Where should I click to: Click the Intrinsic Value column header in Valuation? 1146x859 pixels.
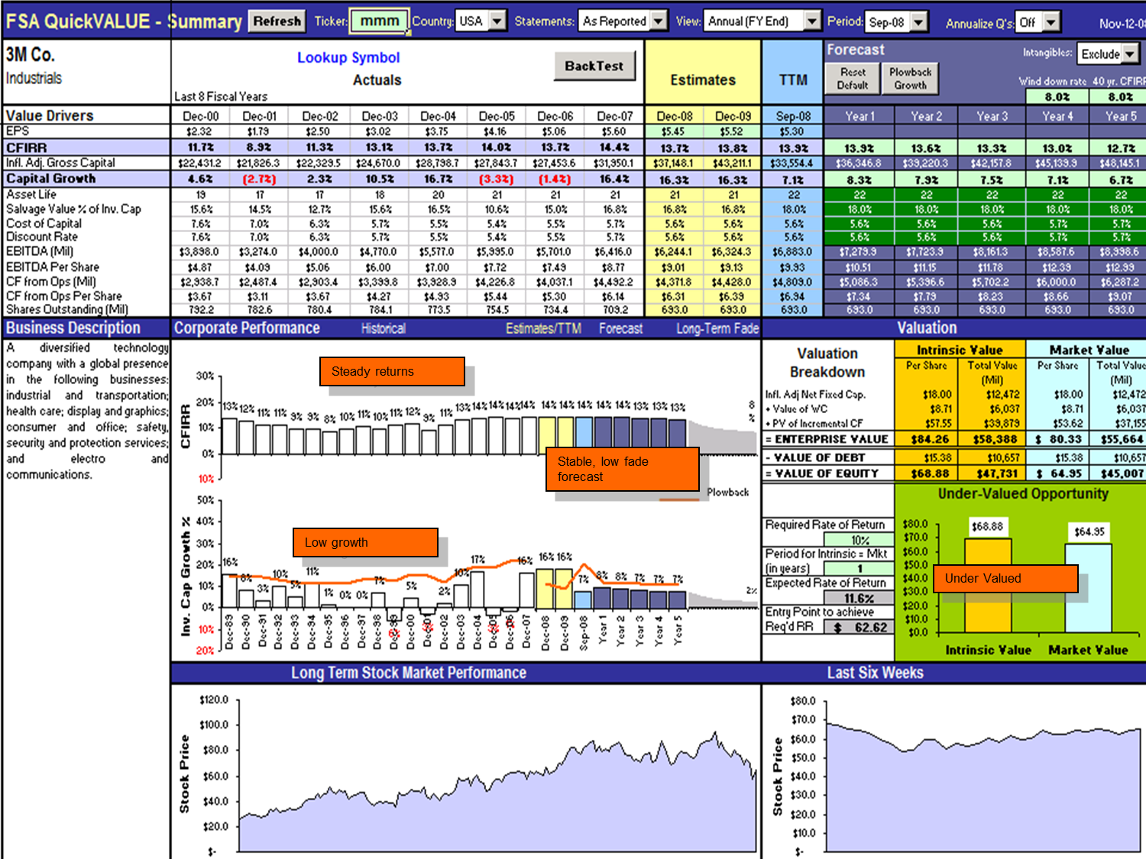click(x=960, y=350)
